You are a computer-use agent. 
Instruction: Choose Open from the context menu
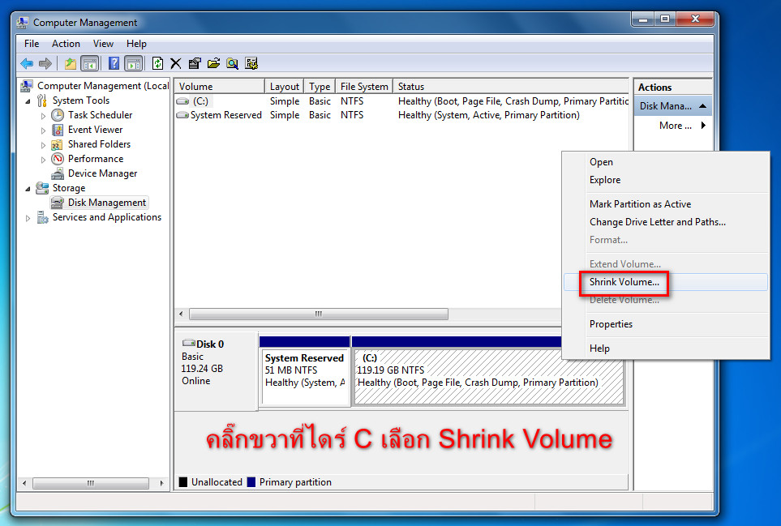(666, 162)
